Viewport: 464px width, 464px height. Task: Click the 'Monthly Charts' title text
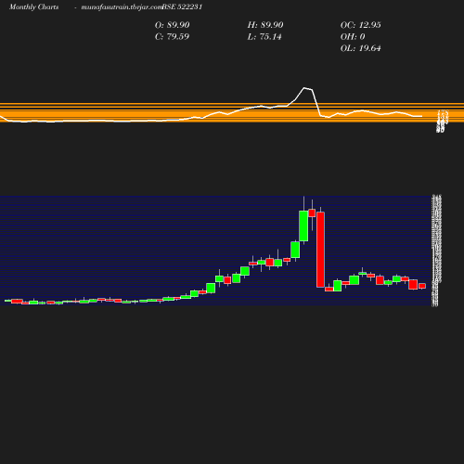pyautogui.click(x=33, y=7)
